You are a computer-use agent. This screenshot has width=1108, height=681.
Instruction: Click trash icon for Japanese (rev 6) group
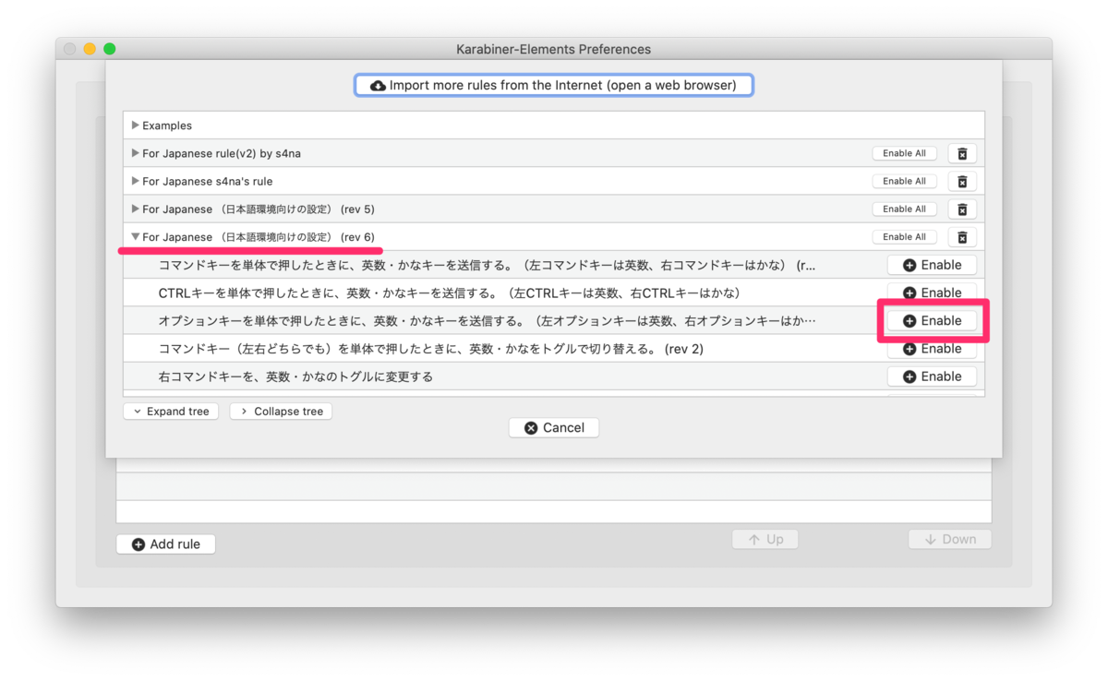tap(962, 237)
